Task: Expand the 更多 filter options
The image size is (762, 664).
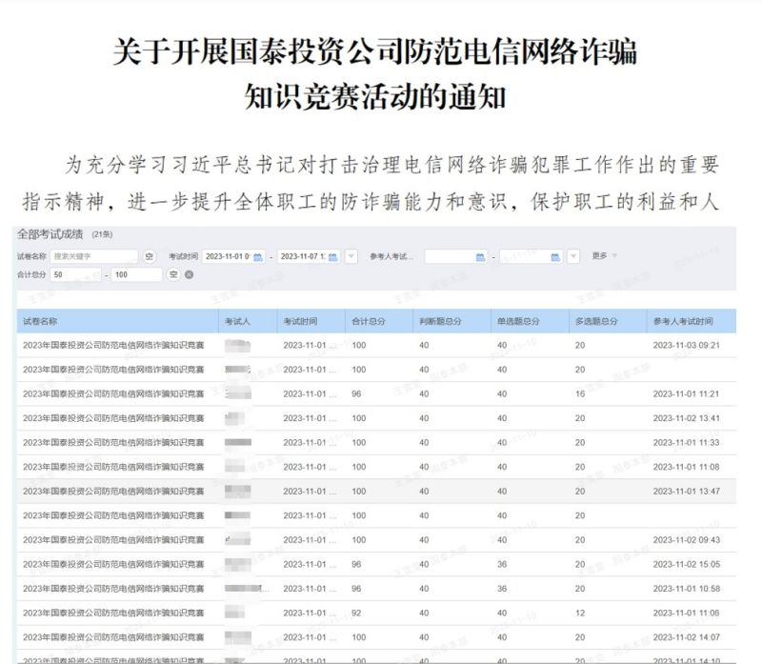Action: [x=604, y=255]
